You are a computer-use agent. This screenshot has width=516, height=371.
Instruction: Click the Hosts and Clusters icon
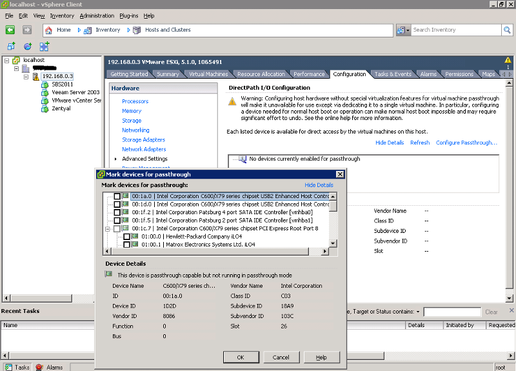pyautogui.click(x=136, y=30)
